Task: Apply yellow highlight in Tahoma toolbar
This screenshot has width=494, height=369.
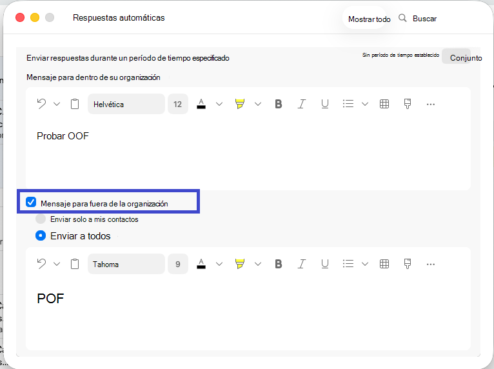Action: 240,264
